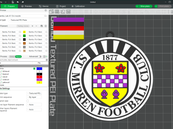Edit the Bambu Lab A1 printer preset
The image size is (173, 129).
[x=46, y=16]
